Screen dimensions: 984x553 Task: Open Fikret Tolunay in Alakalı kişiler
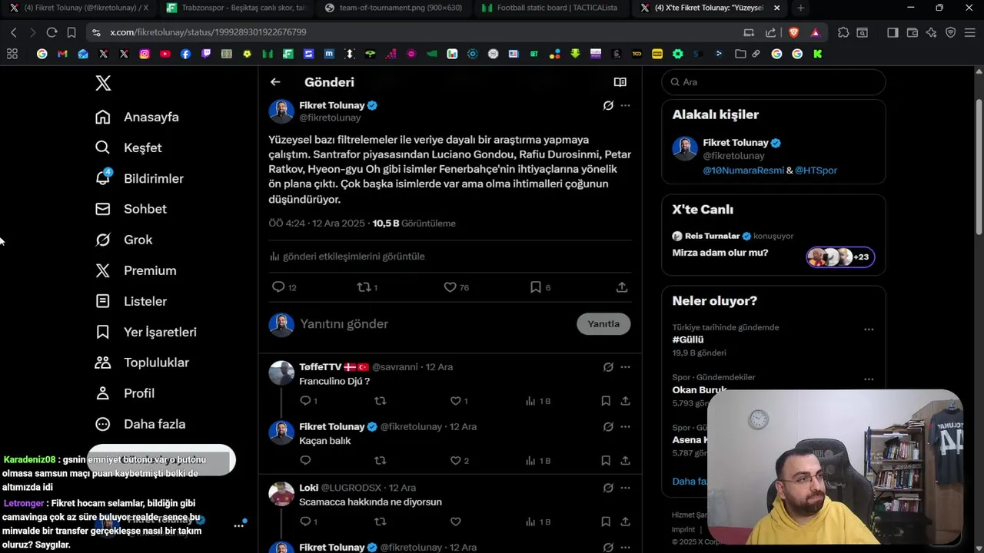[735, 143]
